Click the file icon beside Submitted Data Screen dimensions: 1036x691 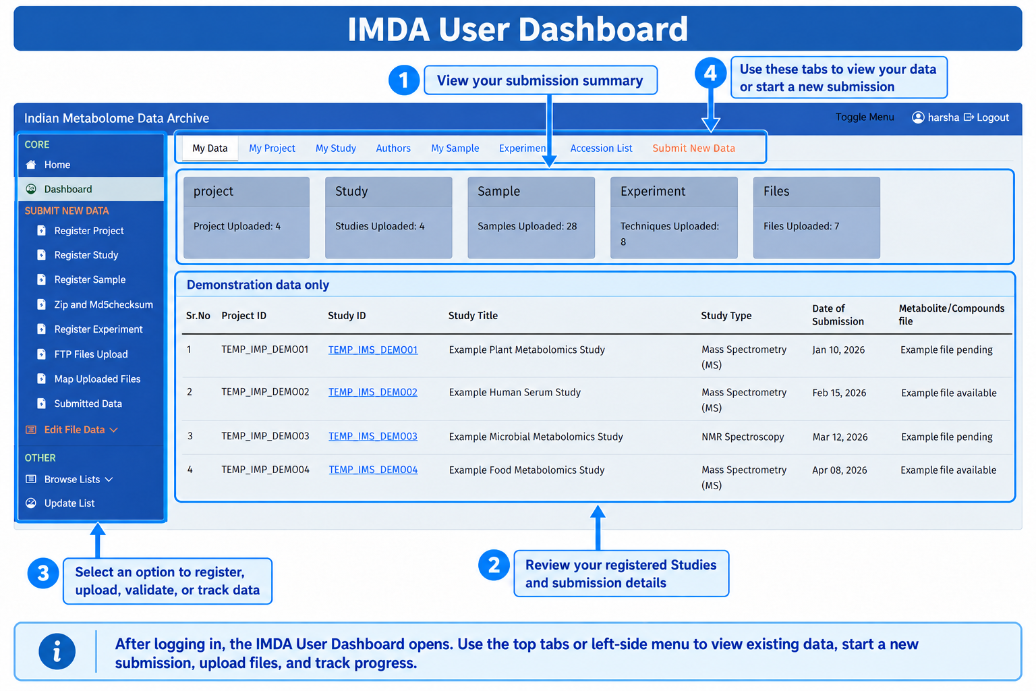(x=41, y=404)
